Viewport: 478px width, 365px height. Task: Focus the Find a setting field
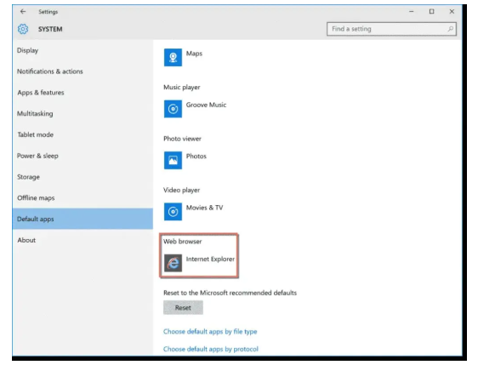[391, 29]
